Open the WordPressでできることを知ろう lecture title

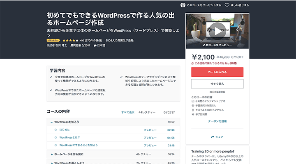point(79,145)
